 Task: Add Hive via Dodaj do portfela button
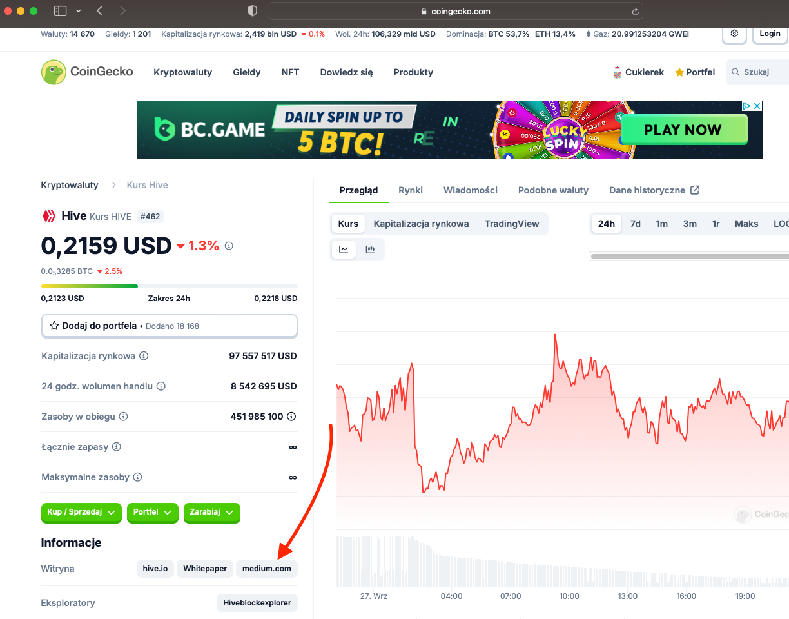coord(169,326)
